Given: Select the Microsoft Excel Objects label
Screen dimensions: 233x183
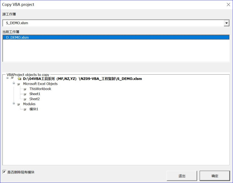Looking at the screenshot, I should pos(40,84).
